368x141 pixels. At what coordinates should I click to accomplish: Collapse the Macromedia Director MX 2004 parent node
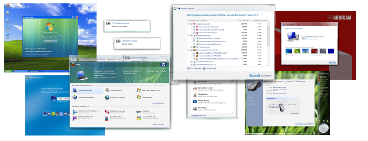pos(189,50)
